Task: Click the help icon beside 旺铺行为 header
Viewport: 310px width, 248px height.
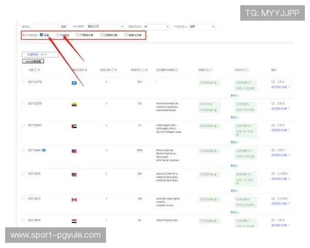Action: (211, 69)
